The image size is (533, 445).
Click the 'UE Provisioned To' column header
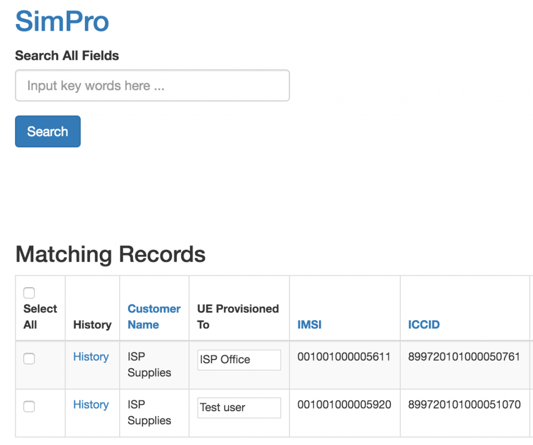click(238, 316)
